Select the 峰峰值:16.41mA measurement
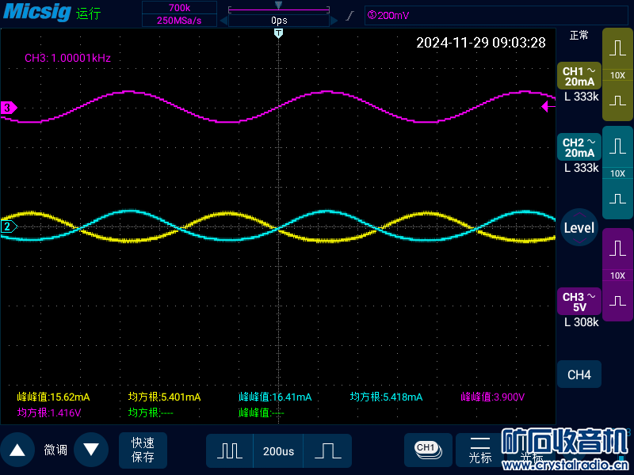 (275, 397)
